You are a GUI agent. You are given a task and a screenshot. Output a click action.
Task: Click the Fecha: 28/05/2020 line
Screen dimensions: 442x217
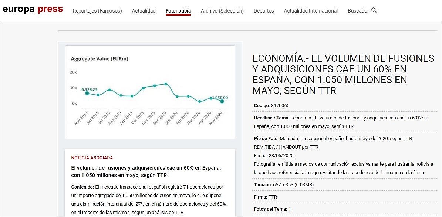[x=274, y=156]
